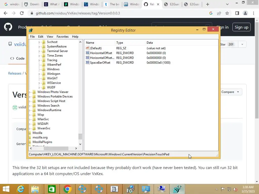Click the GitHub logo on the page

(x=8, y=27)
